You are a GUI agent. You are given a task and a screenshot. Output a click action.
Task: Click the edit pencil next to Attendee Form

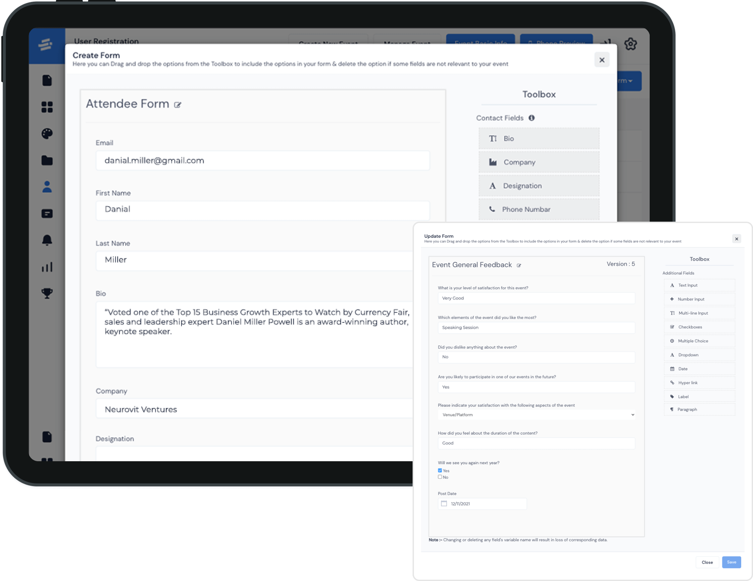point(178,105)
